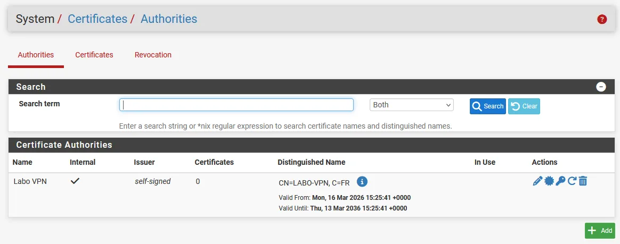Open the Both search scope dropdown
Viewport: 620px width, 244px height.
tap(411, 105)
